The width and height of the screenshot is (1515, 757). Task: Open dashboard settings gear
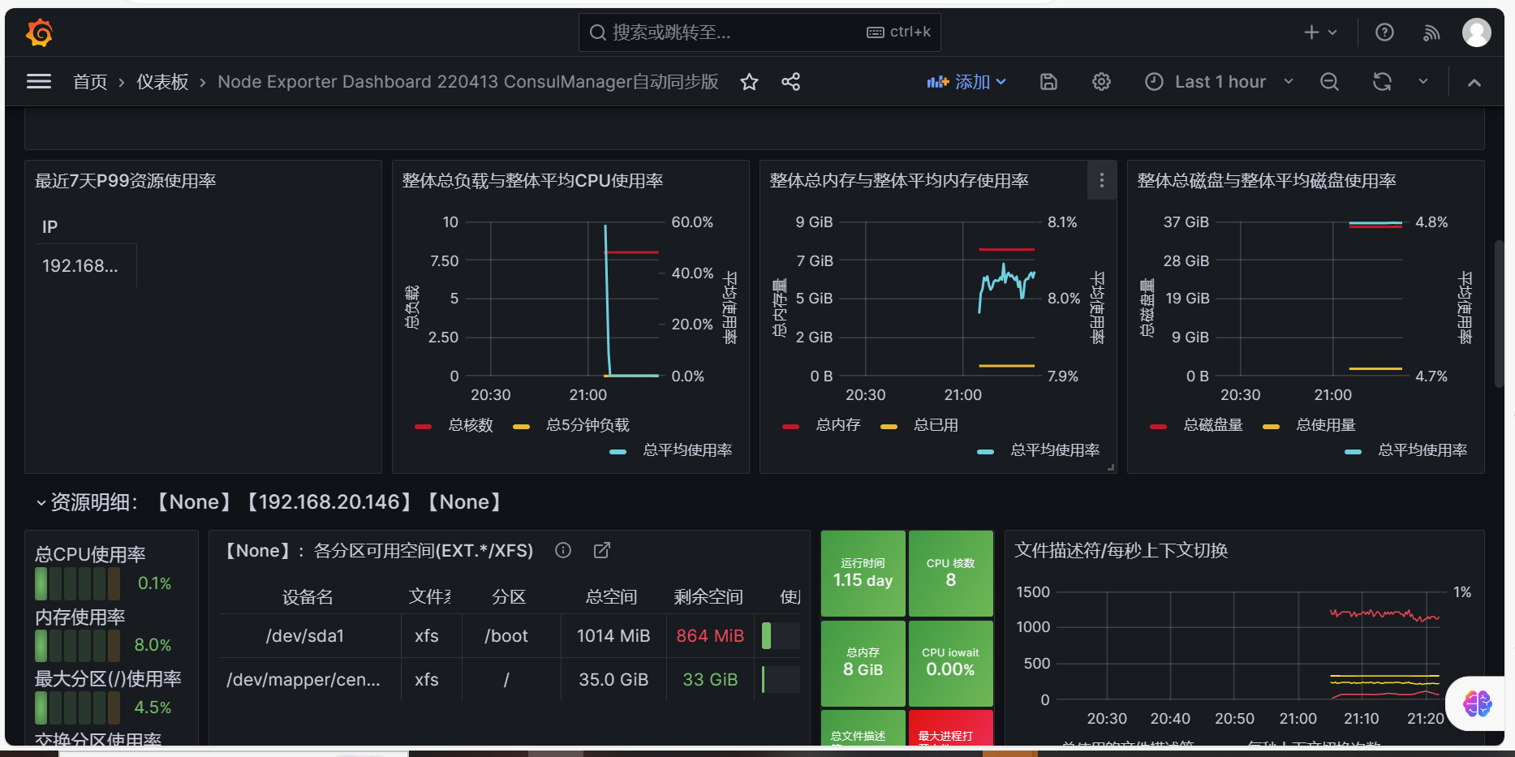coord(1101,82)
